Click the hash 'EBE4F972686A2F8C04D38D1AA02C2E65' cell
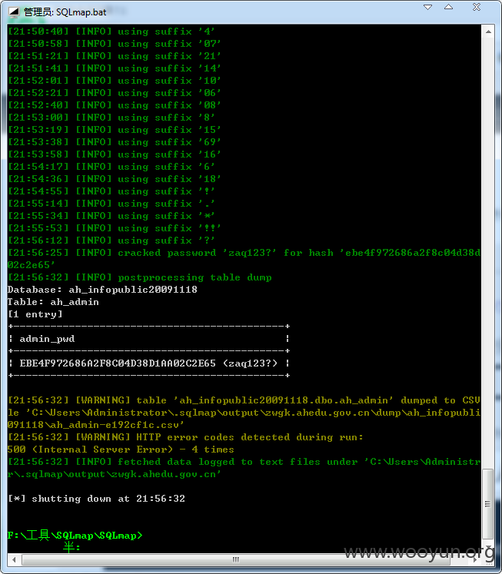Image resolution: width=502 pixels, height=574 pixels. click(118, 363)
